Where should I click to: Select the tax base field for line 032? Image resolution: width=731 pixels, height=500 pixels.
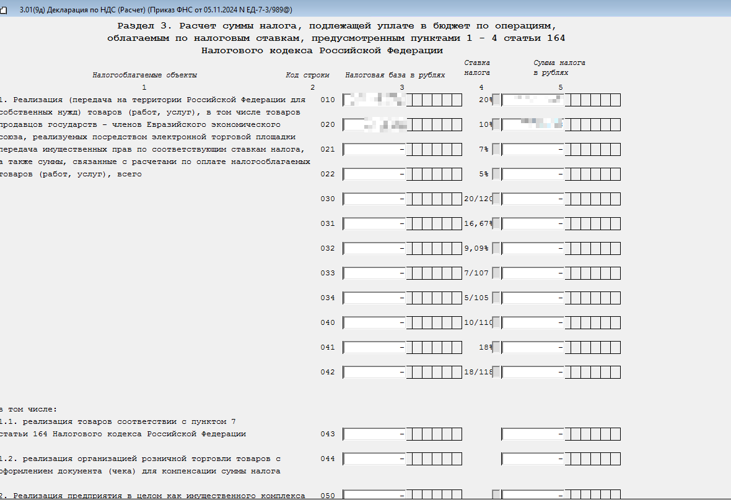tap(374, 249)
